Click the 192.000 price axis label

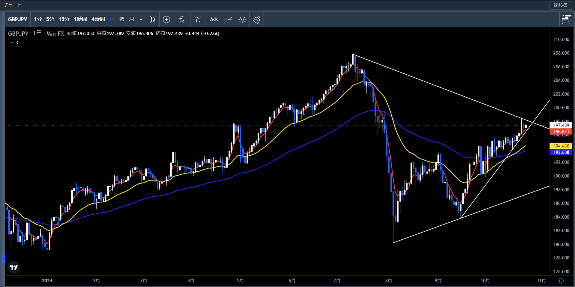561,162
